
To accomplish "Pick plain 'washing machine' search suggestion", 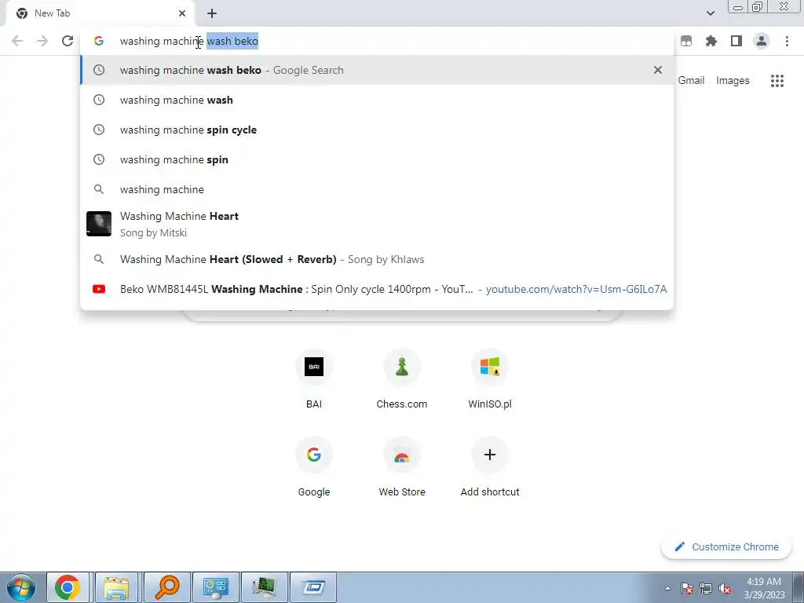I will tap(377, 189).
